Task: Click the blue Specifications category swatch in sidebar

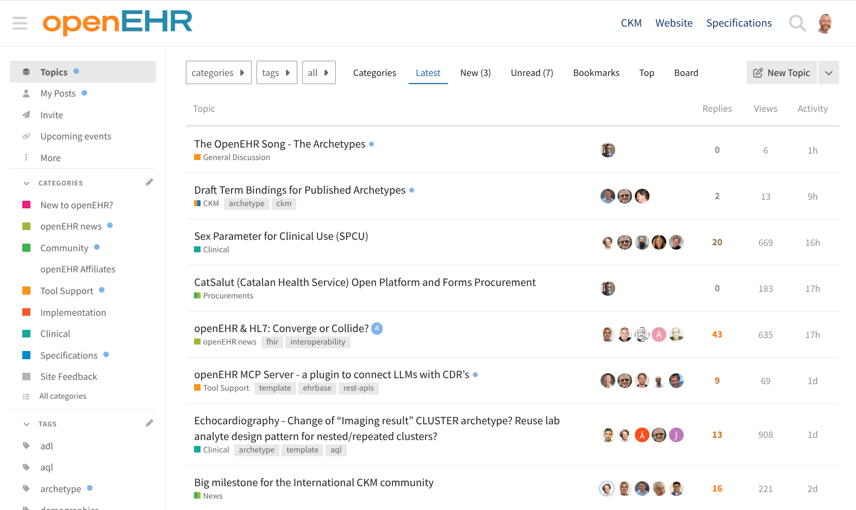Action: pos(26,355)
